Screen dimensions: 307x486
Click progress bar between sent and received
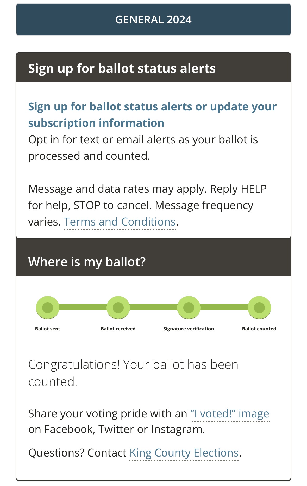click(83, 307)
